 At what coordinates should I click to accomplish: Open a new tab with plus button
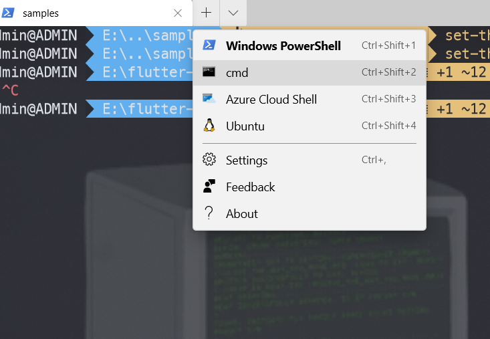point(207,13)
